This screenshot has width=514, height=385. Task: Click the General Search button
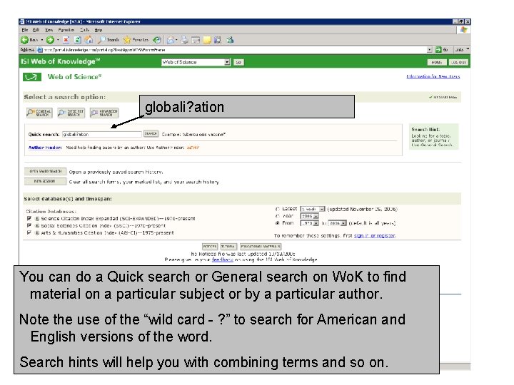(x=39, y=113)
